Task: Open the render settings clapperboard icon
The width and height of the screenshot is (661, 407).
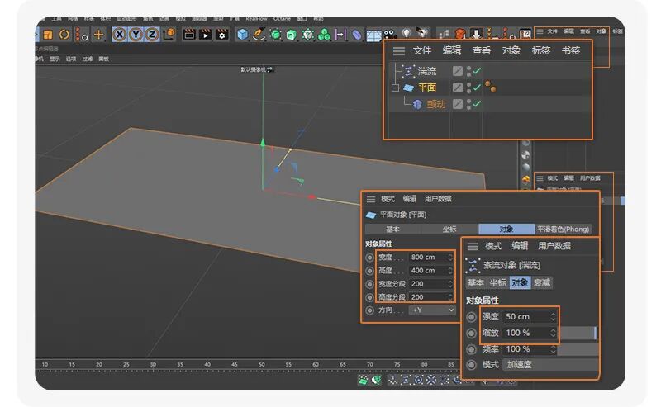Action: point(221,35)
